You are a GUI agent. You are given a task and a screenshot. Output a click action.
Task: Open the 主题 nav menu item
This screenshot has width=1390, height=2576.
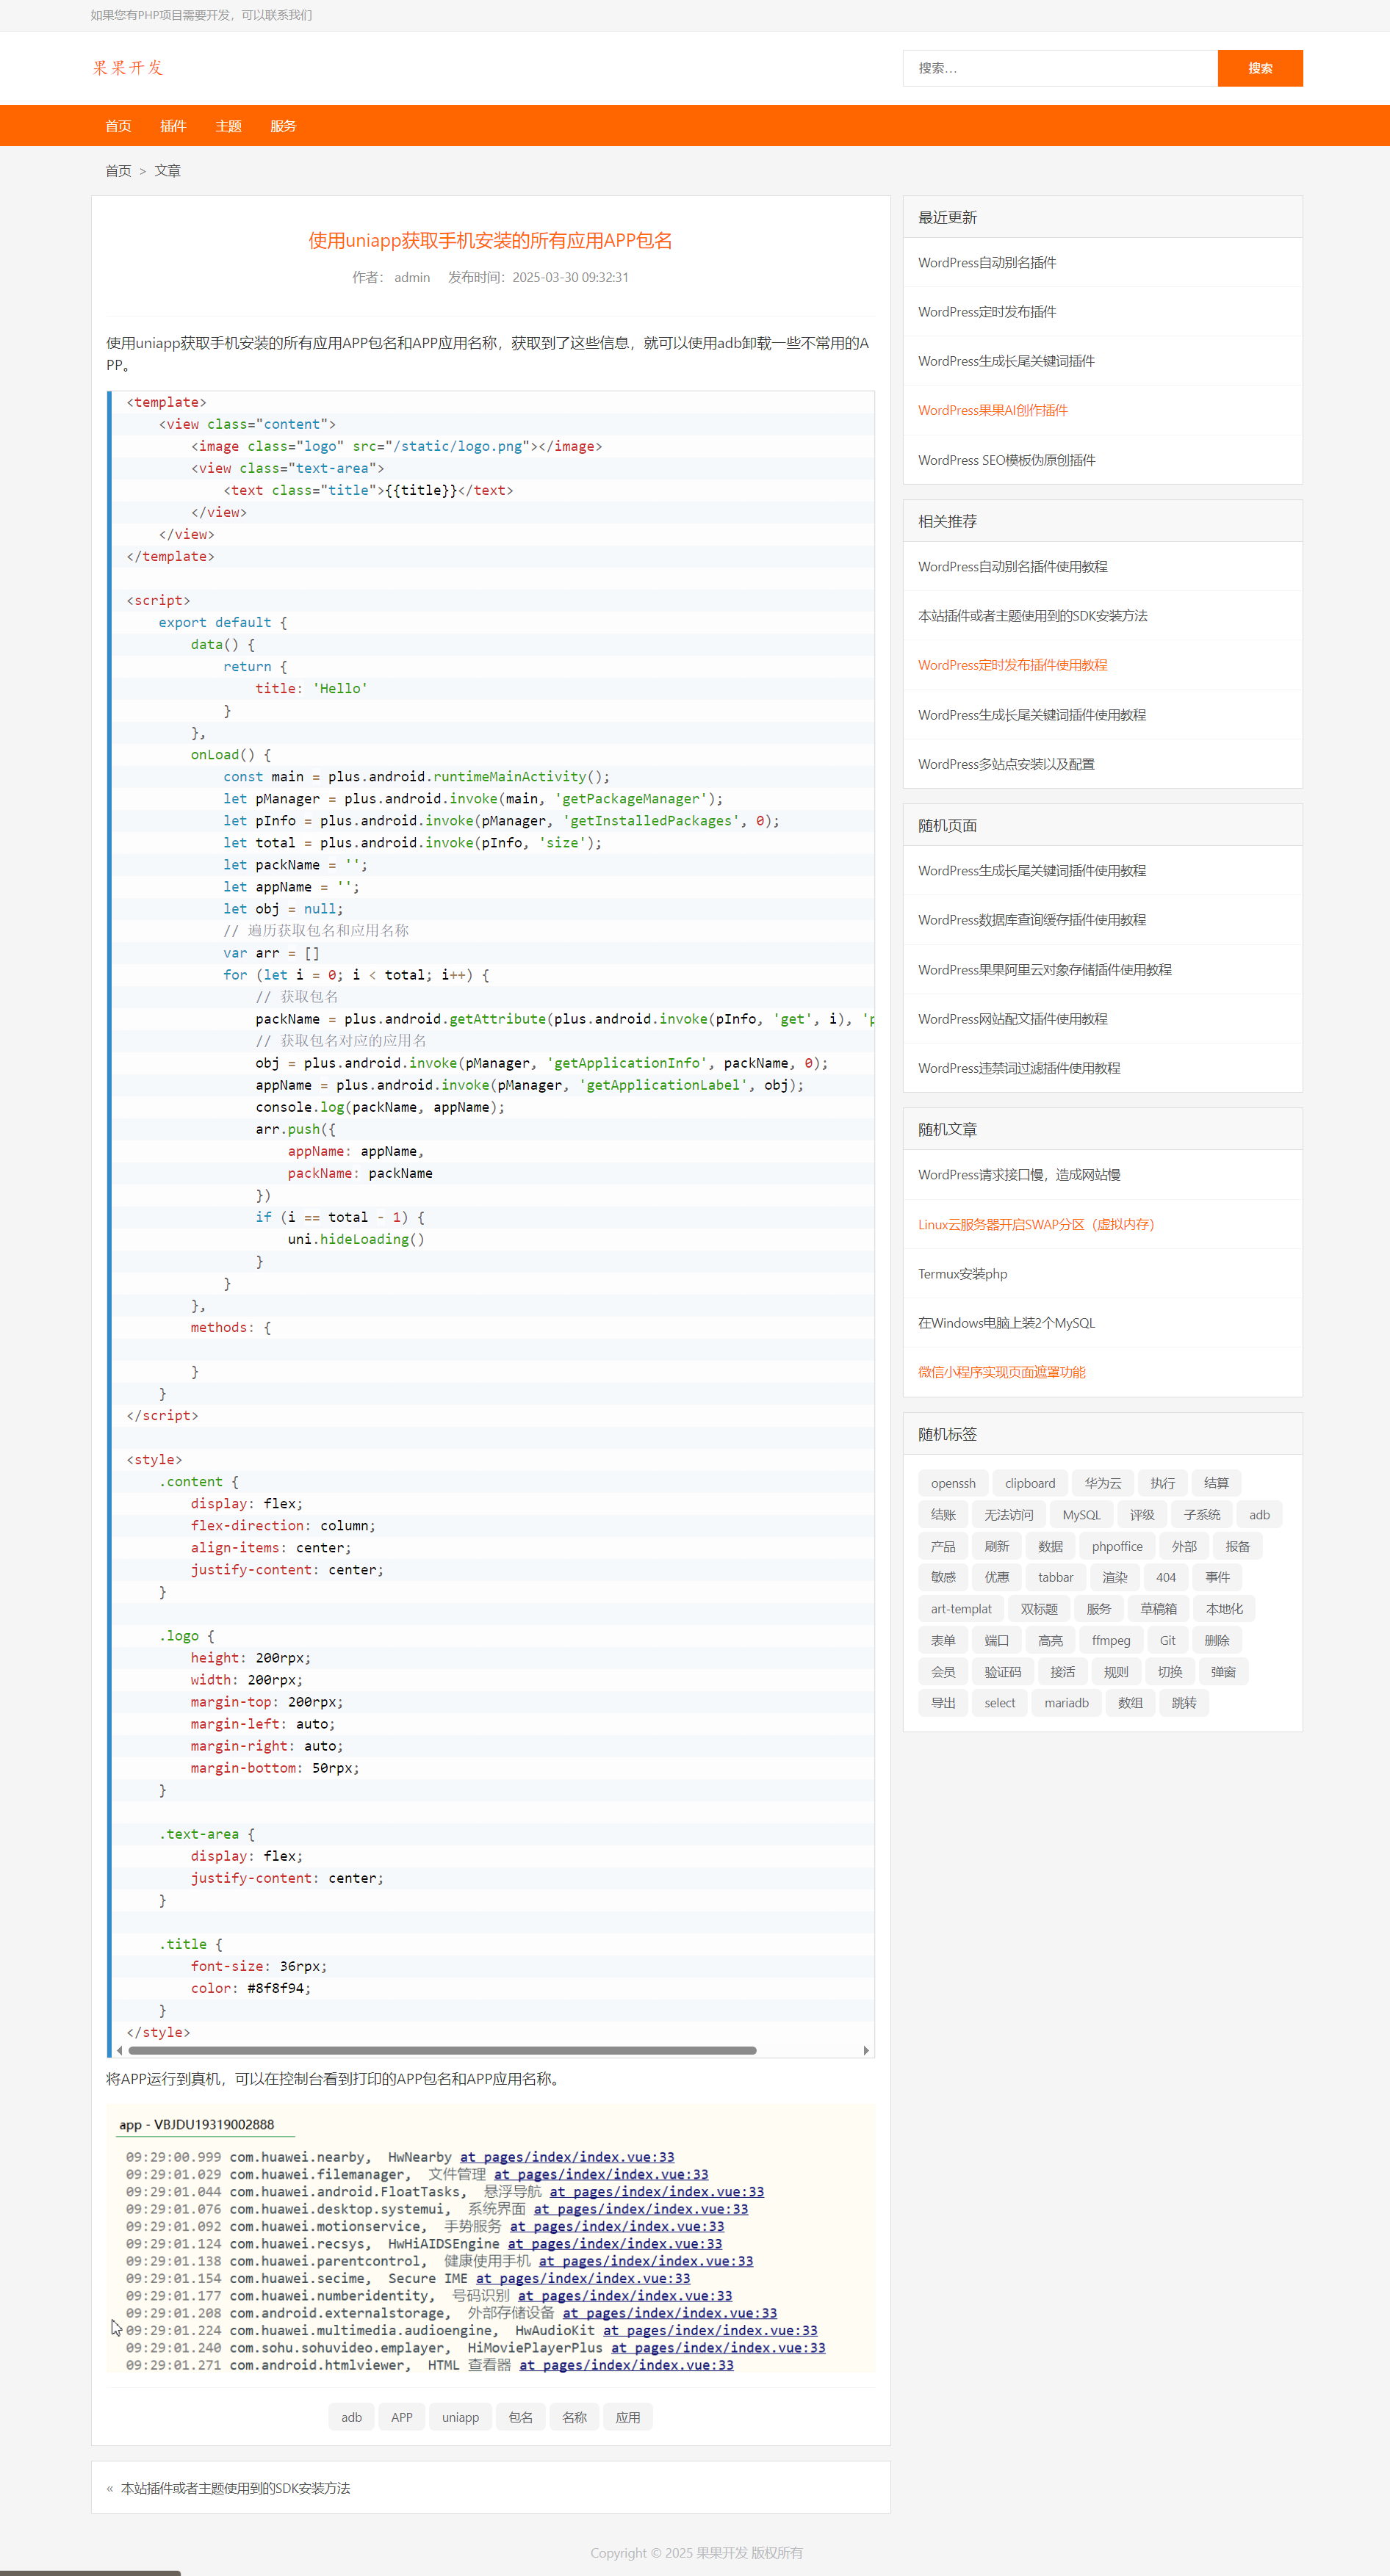[228, 126]
